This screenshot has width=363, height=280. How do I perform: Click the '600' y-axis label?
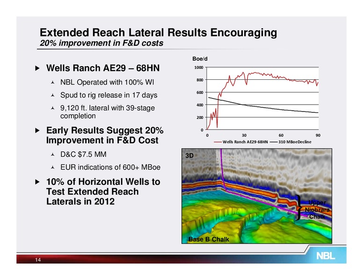pos(200,92)
